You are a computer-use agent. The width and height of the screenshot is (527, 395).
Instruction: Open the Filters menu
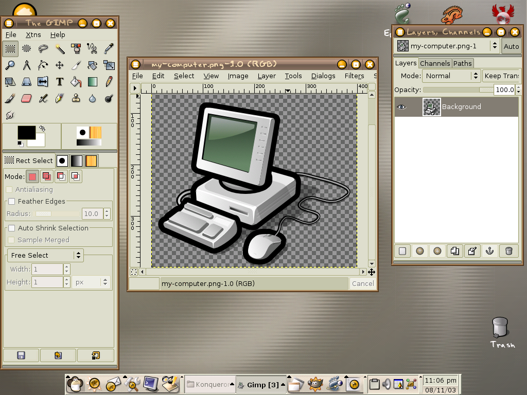tap(354, 76)
